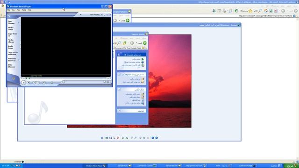Click History green clock icon in Internet Explorer
299x168 pixels.
click(236, 11)
